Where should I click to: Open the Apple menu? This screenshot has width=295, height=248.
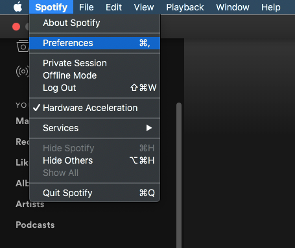pyautogui.click(x=18, y=7)
